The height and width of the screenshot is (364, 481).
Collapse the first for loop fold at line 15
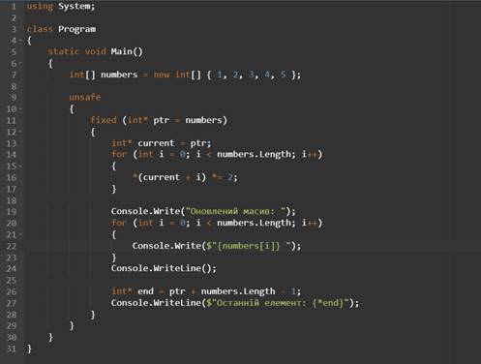[x=20, y=166]
